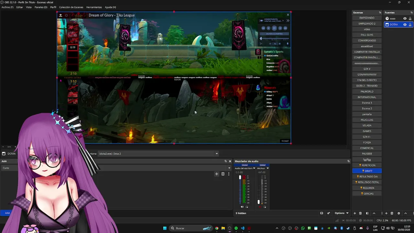This screenshot has width=414, height=233.
Task: Move source up with Fuentes arrow icon
Action: [406, 213]
